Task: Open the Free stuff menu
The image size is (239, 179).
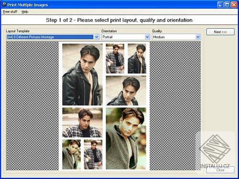Action: (x=10, y=11)
